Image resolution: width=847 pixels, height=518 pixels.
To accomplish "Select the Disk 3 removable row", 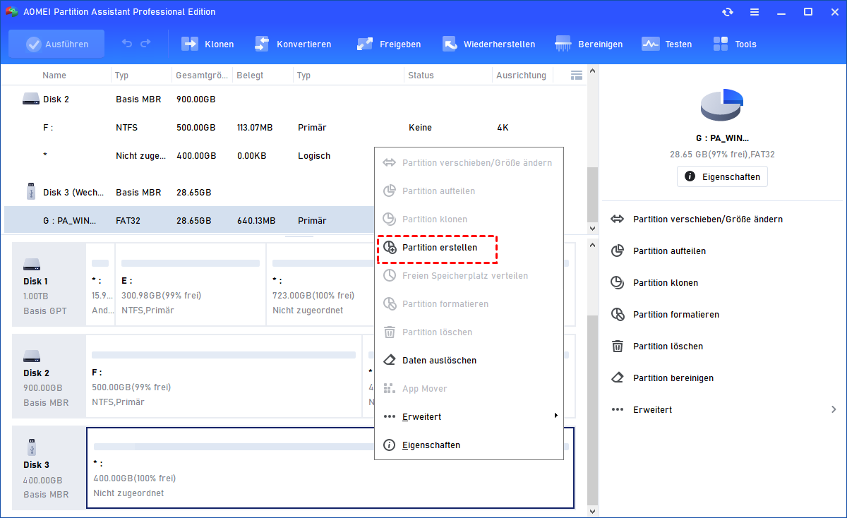I will pyautogui.click(x=188, y=192).
